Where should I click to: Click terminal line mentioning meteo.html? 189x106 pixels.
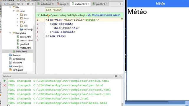click(x=57, y=103)
